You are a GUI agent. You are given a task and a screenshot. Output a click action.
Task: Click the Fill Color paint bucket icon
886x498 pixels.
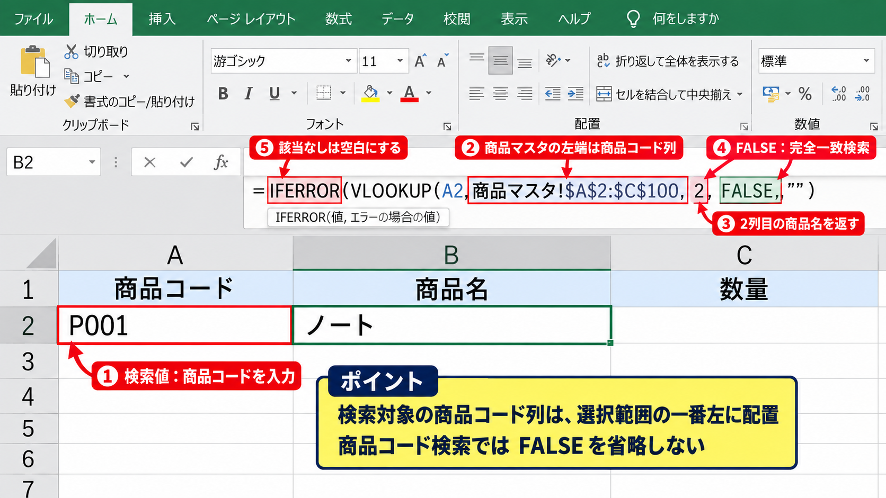(370, 93)
